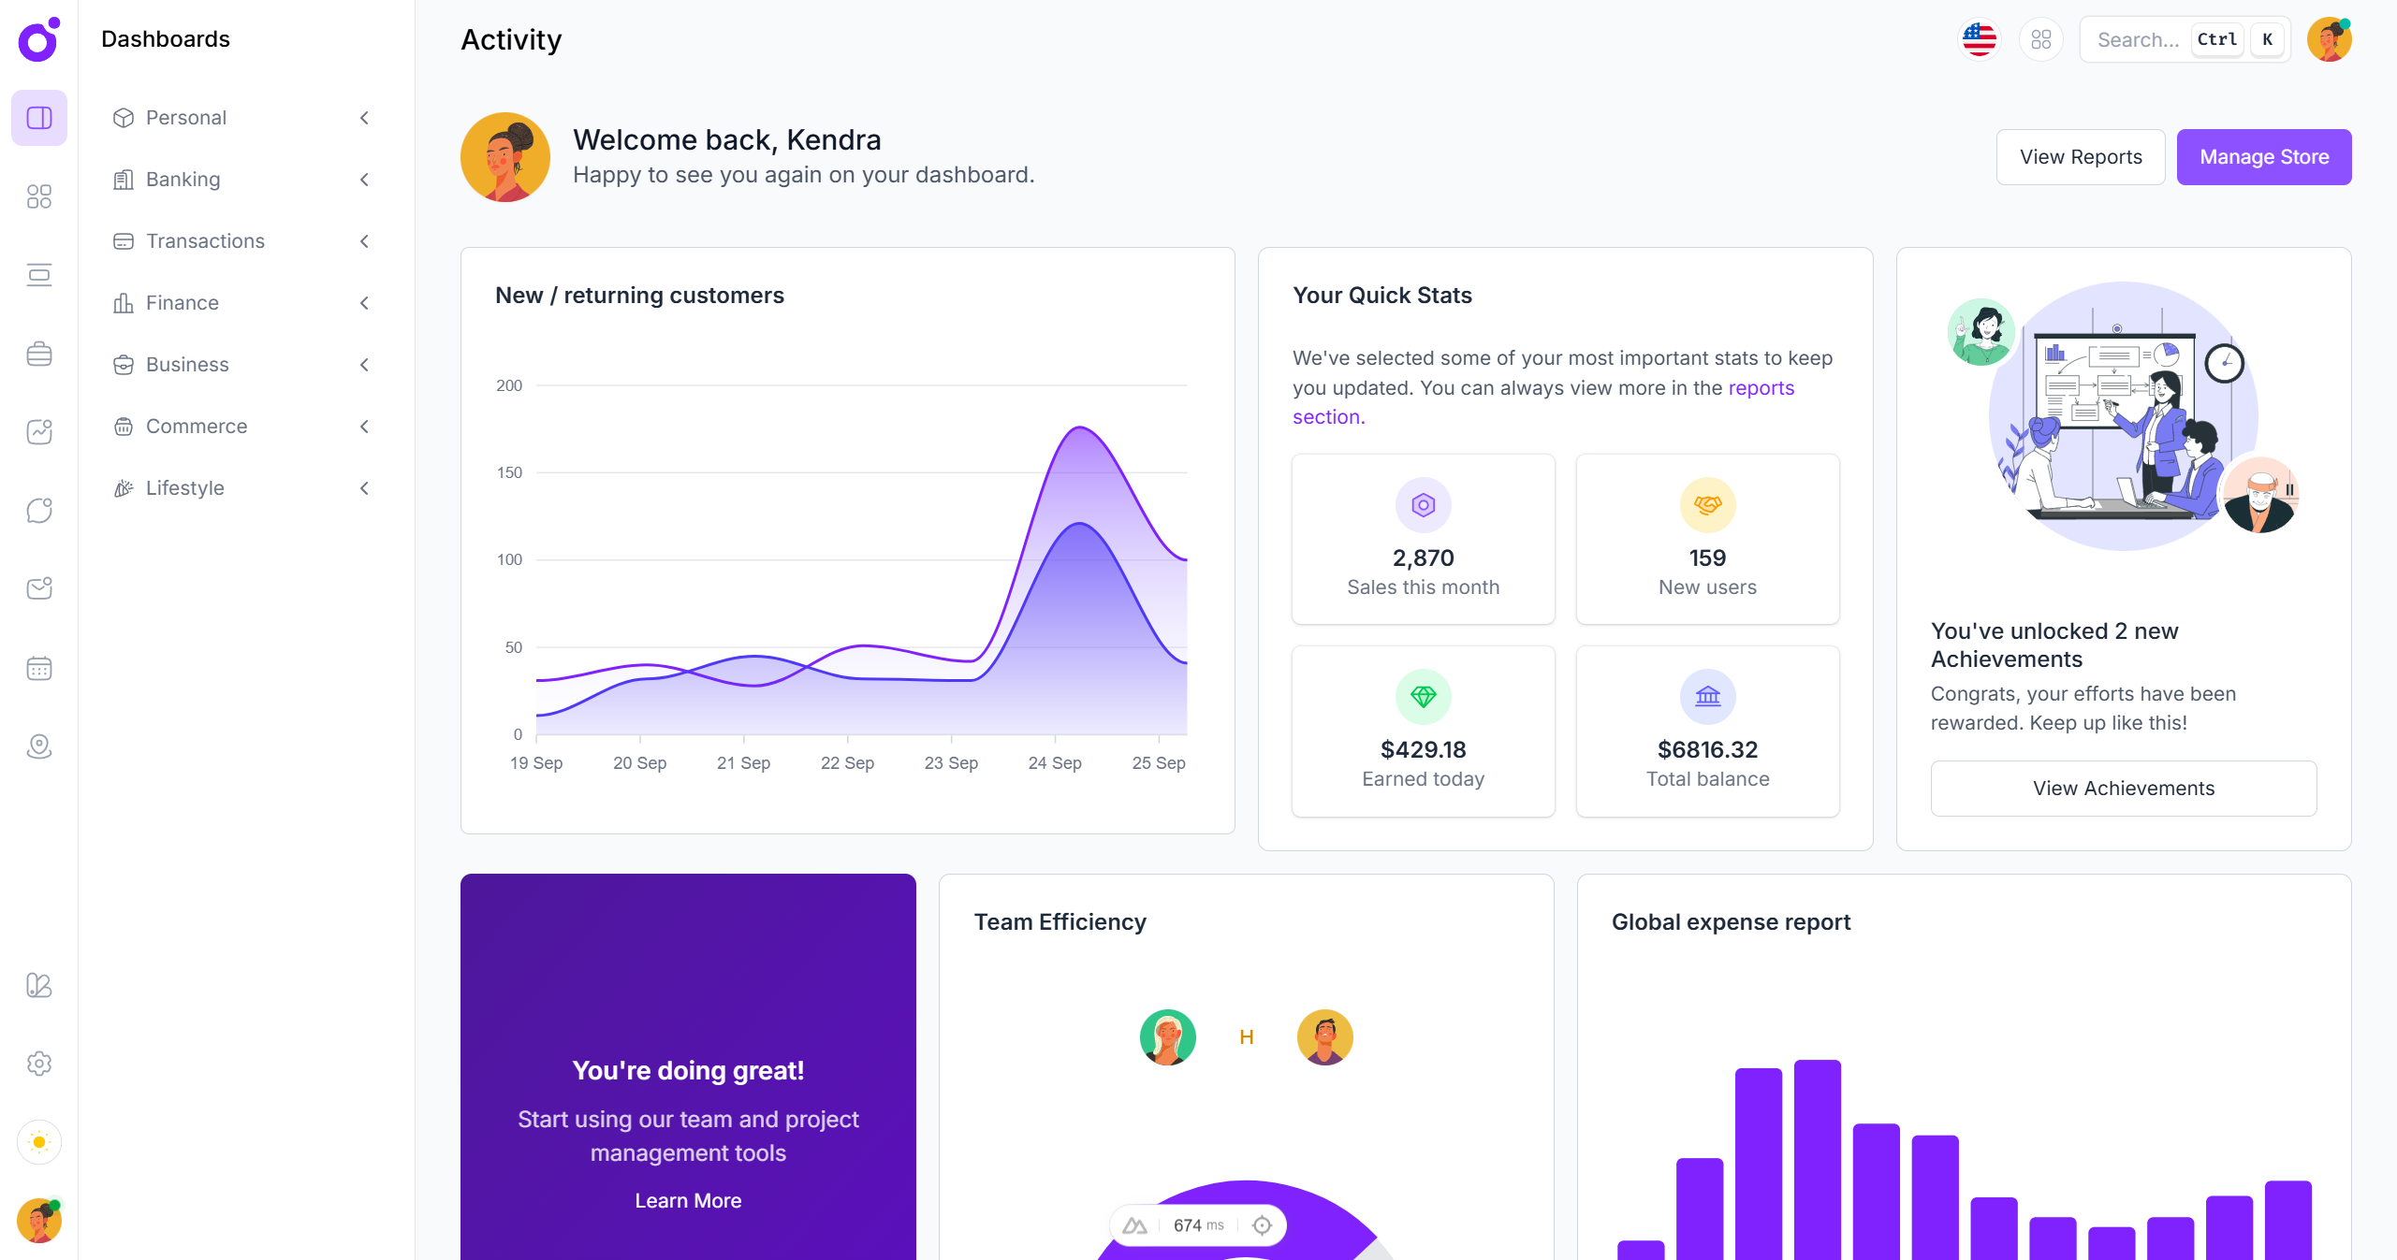Open the chat messages icon in the sidebar
The image size is (2397, 1260).
pyautogui.click(x=39, y=510)
